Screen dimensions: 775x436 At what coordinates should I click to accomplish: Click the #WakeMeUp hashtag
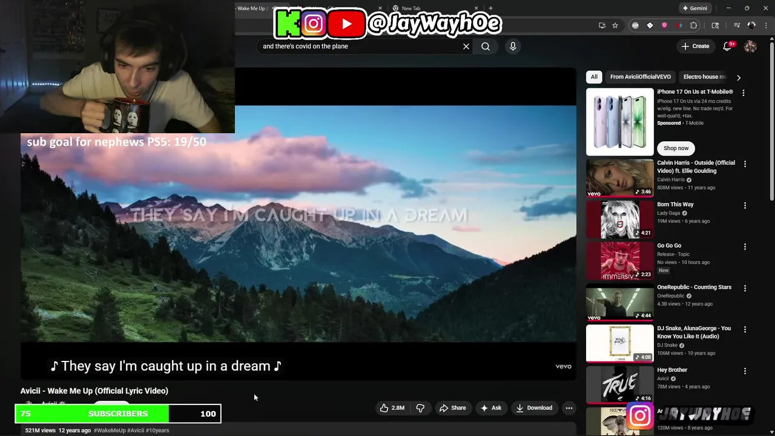[110, 431]
